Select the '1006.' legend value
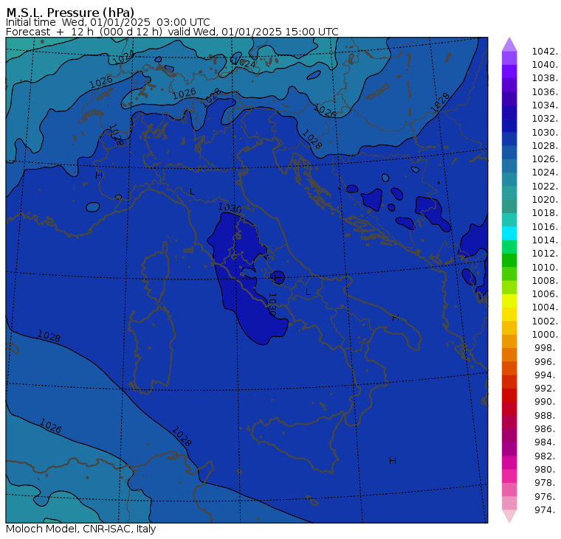 coord(545,293)
